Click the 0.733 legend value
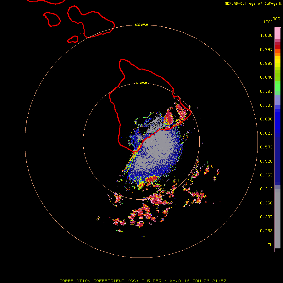Viewport: 283px width, 283px height. 266,105
